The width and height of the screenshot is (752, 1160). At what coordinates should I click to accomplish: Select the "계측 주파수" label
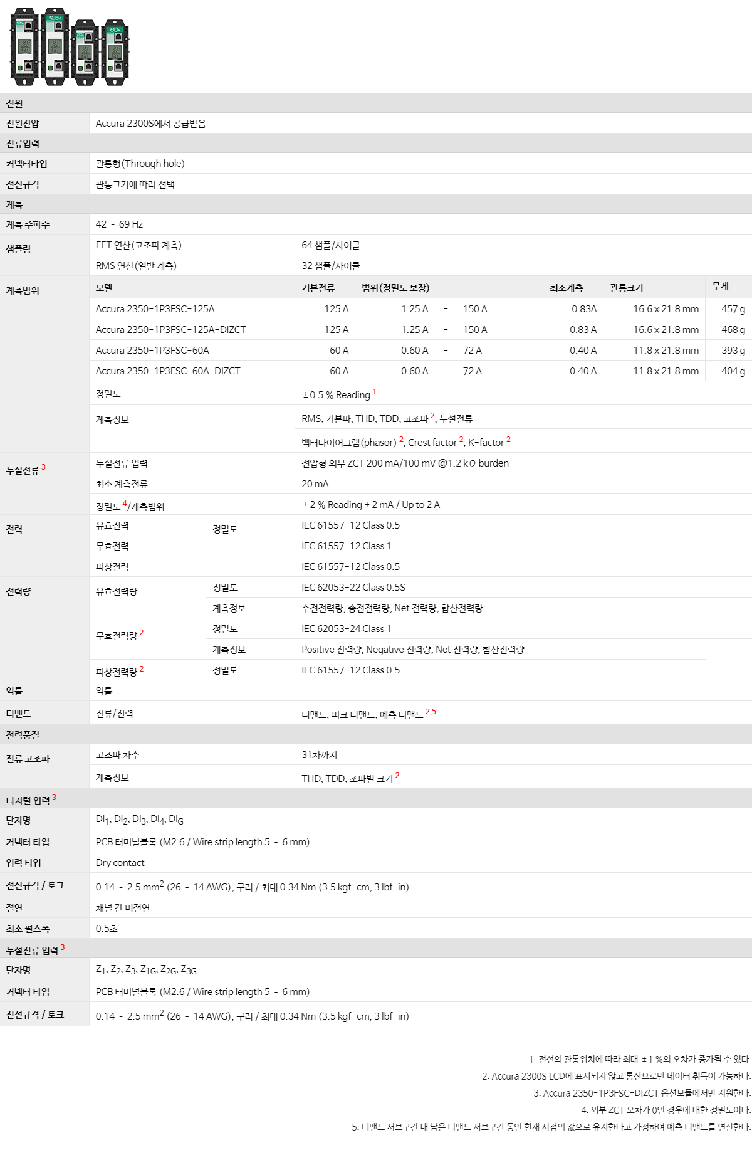(28, 224)
